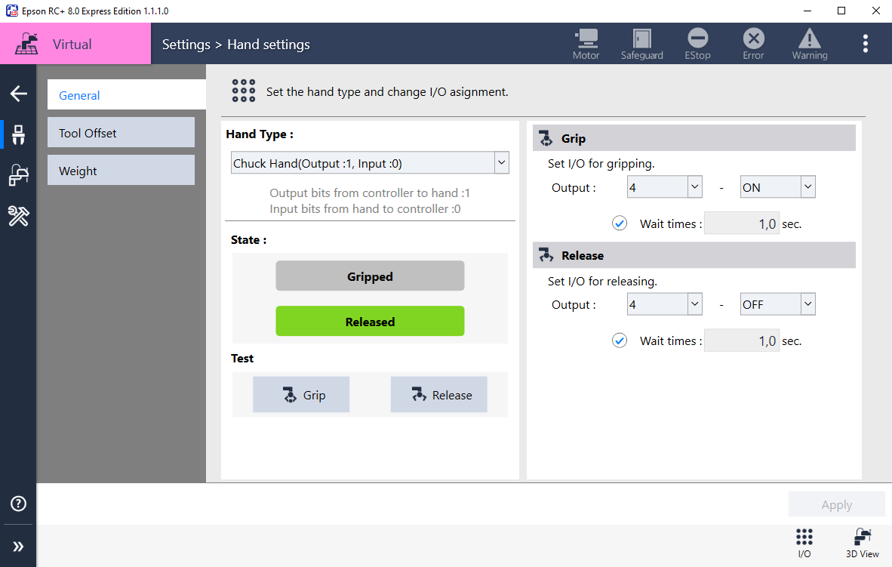Minimize the Epson RC+ window

[807, 11]
